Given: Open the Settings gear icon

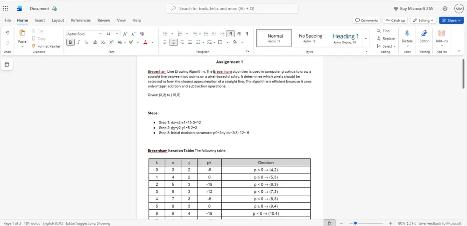Looking at the screenshot, I should click(x=445, y=9).
